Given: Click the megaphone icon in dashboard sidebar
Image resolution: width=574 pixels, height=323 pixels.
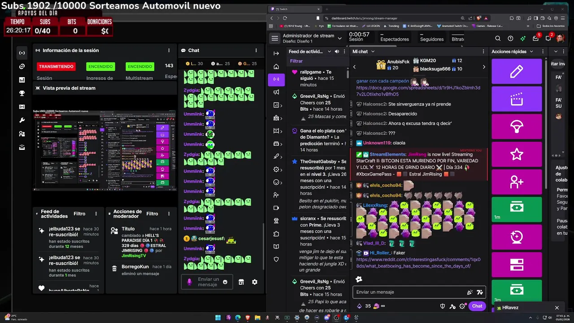Looking at the screenshot, I should (x=276, y=92).
